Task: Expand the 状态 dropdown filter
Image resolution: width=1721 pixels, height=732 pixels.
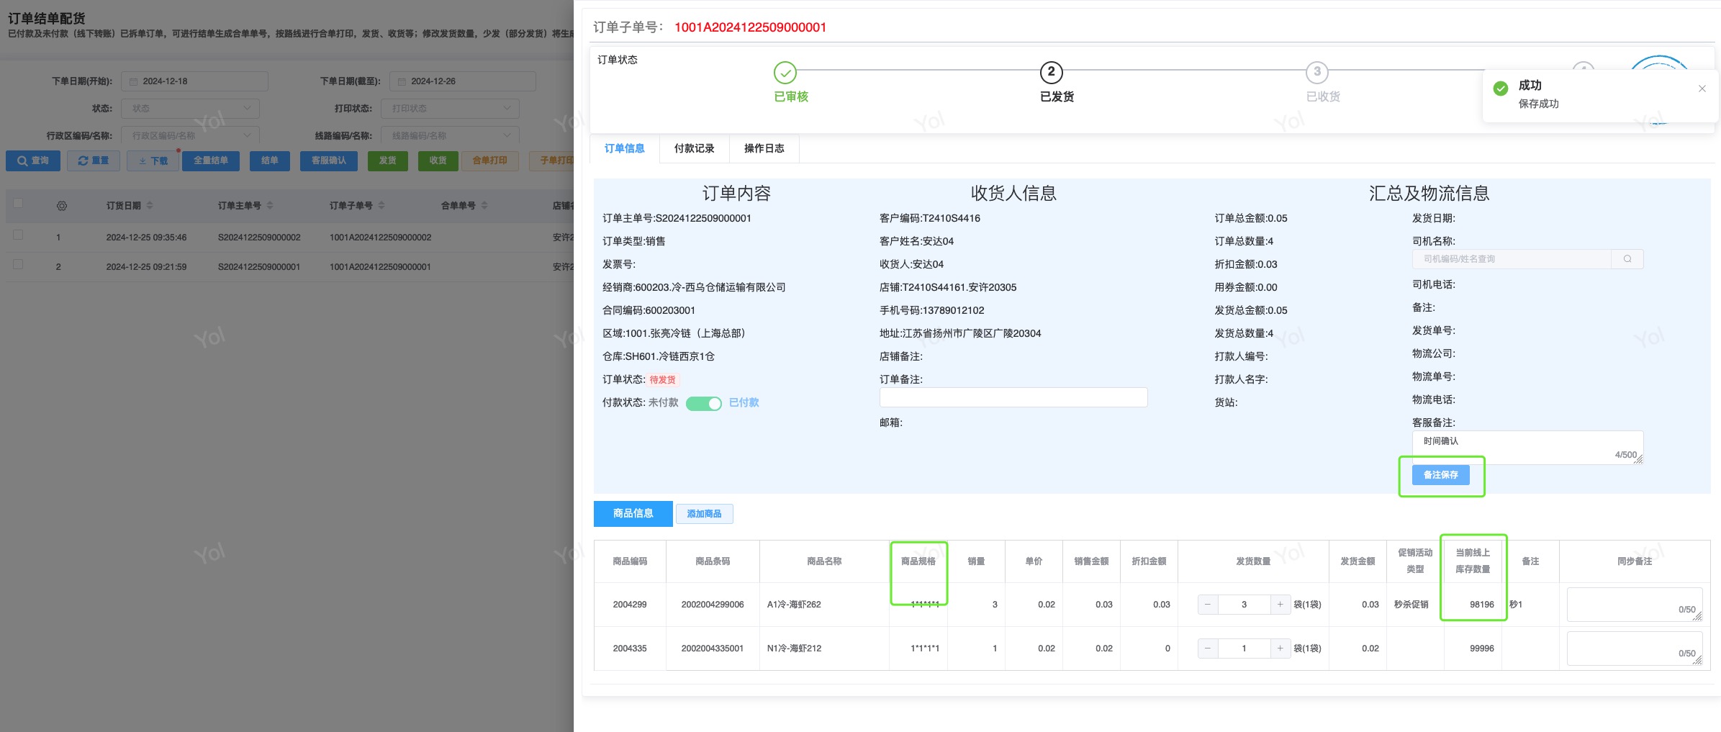Action: (x=190, y=109)
